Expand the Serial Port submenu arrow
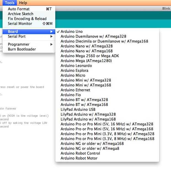Screen dimensions: 171x169 coord(51,36)
